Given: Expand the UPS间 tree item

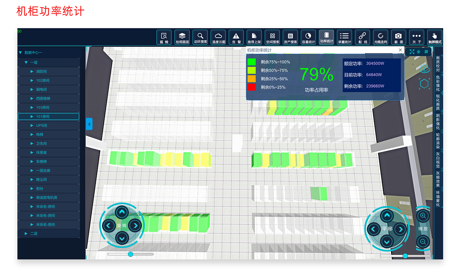Looking at the screenshot, I should (x=32, y=125).
